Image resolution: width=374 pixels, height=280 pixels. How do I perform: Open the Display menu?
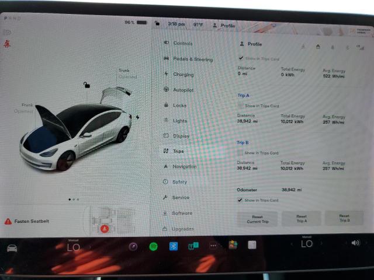pos(176,136)
